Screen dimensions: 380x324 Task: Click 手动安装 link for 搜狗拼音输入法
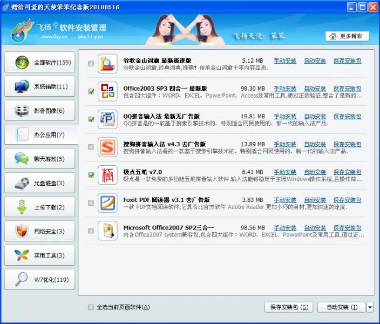pyautogui.click(x=285, y=145)
